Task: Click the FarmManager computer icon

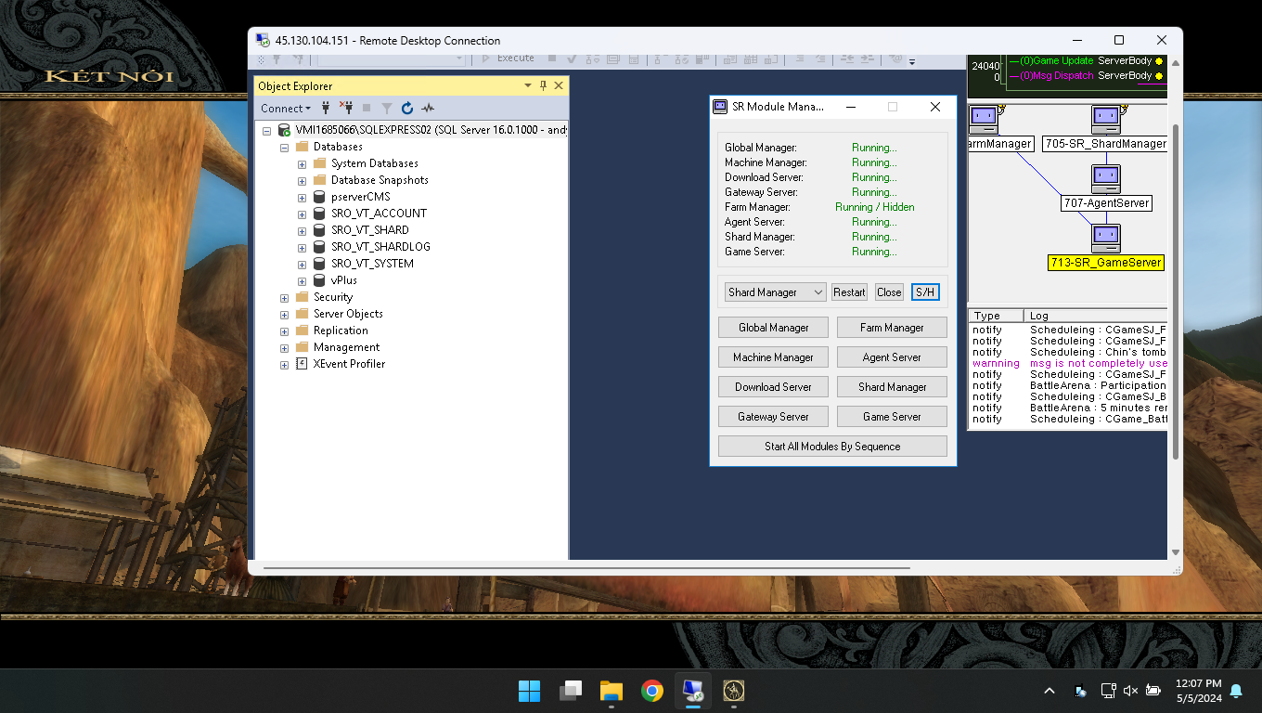Action: coord(983,120)
